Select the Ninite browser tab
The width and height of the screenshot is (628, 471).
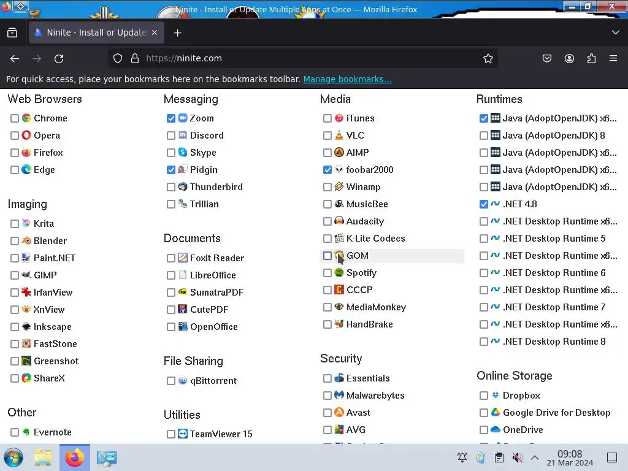(x=96, y=33)
